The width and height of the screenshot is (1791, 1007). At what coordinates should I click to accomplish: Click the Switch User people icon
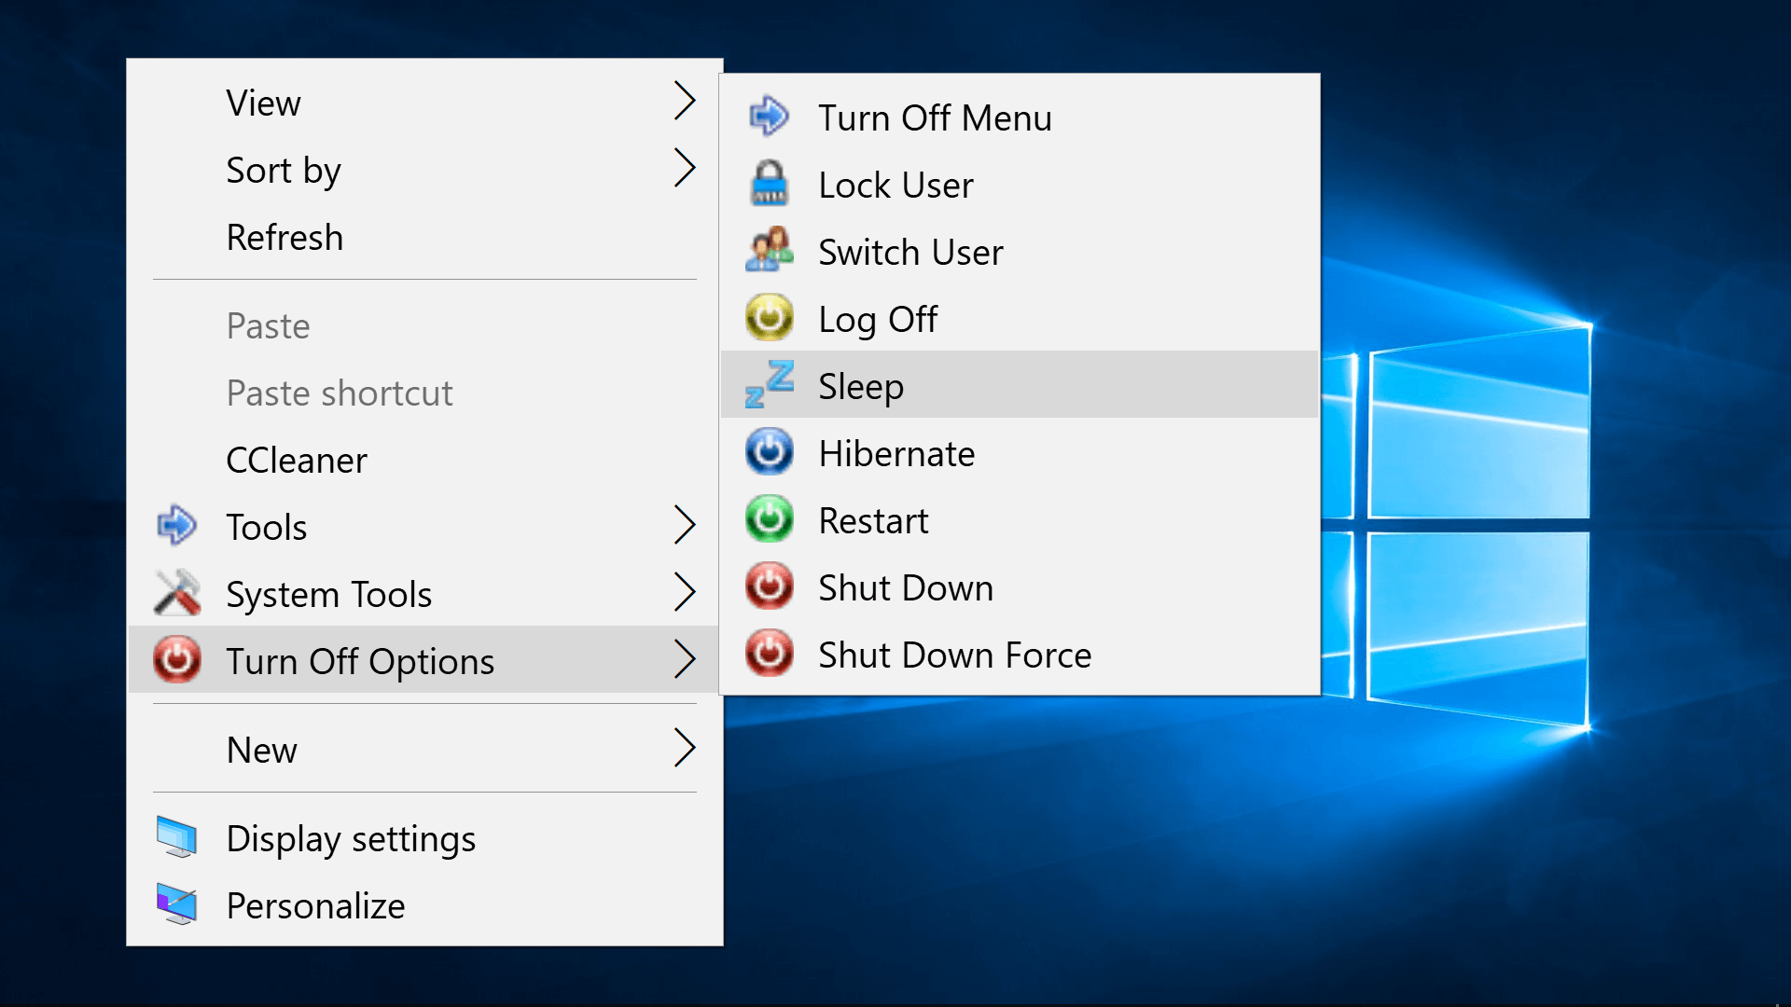coord(769,251)
